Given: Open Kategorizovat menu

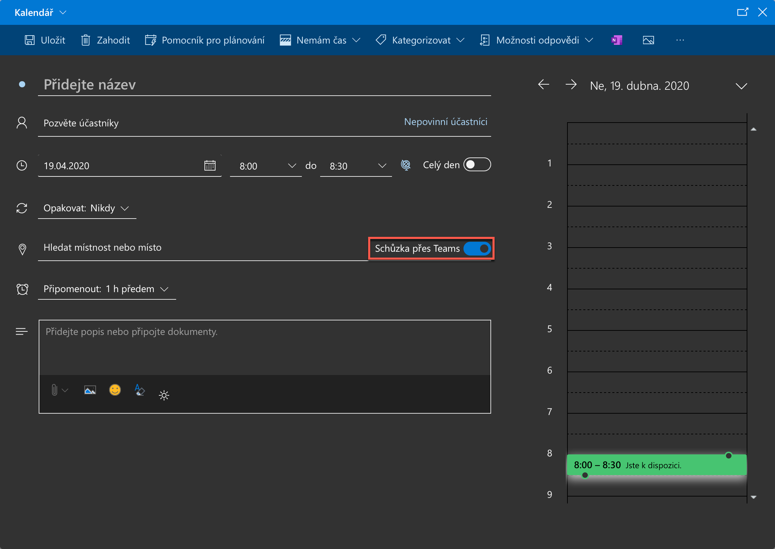Looking at the screenshot, I should 420,40.
